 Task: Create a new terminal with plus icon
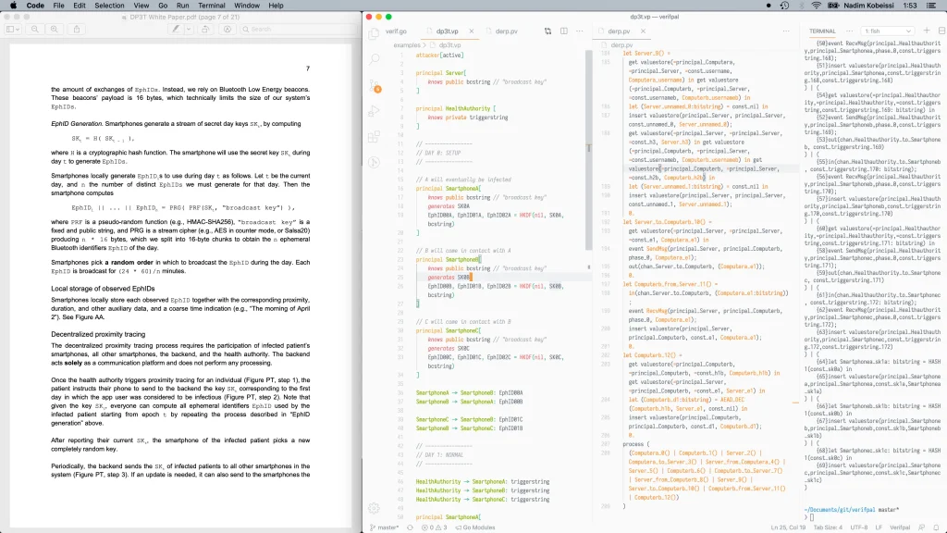pos(927,31)
